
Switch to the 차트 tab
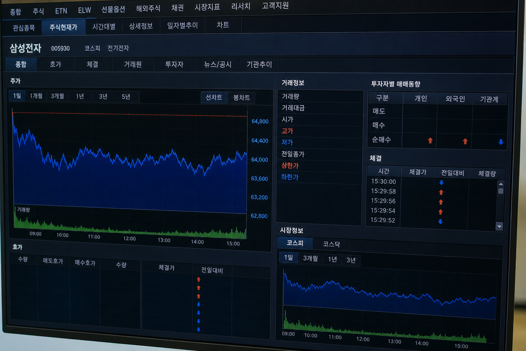223,25
